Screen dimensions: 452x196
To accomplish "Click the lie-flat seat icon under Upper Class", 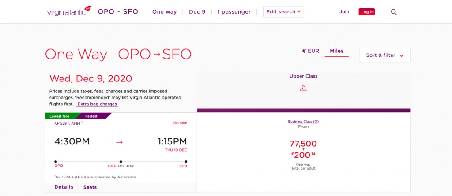I will coord(303,88).
